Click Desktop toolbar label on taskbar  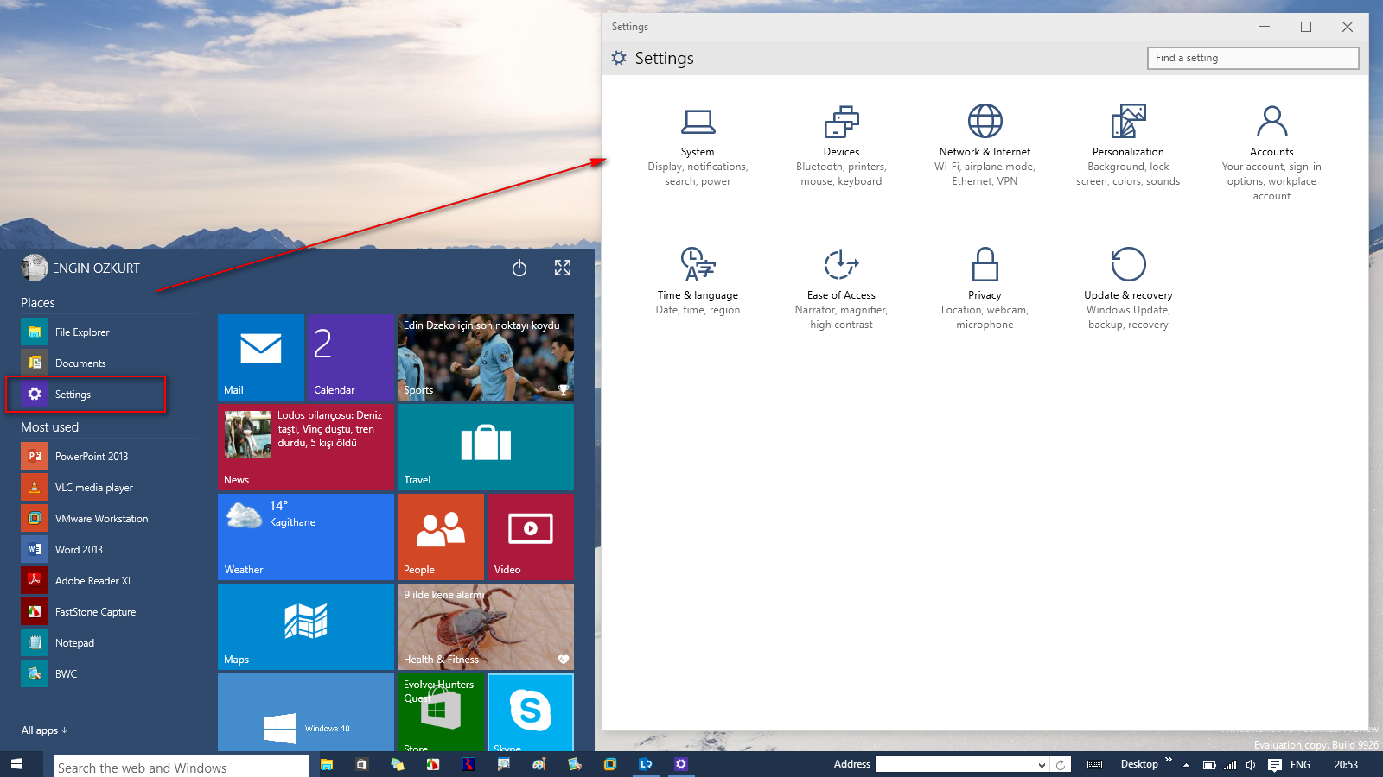tap(1139, 764)
